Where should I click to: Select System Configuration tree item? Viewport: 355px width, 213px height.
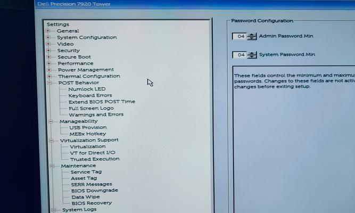(x=87, y=37)
